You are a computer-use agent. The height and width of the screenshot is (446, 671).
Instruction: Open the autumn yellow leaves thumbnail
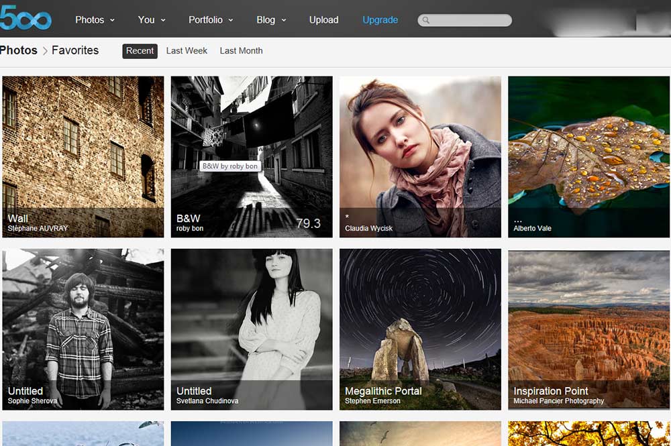pyautogui.click(x=589, y=434)
